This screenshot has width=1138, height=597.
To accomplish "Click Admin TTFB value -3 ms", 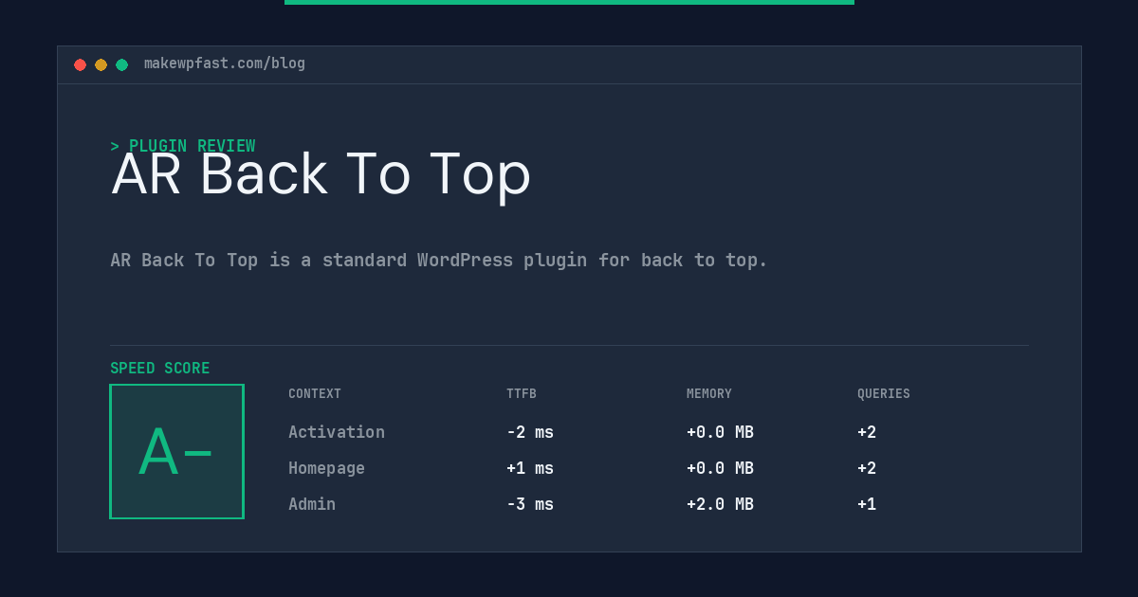I will click(x=530, y=504).
